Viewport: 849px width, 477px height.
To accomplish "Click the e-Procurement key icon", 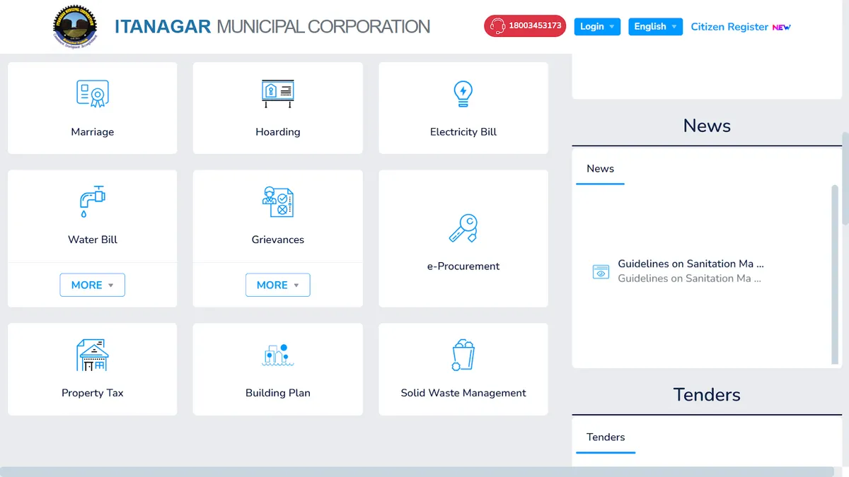I will click(463, 228).
